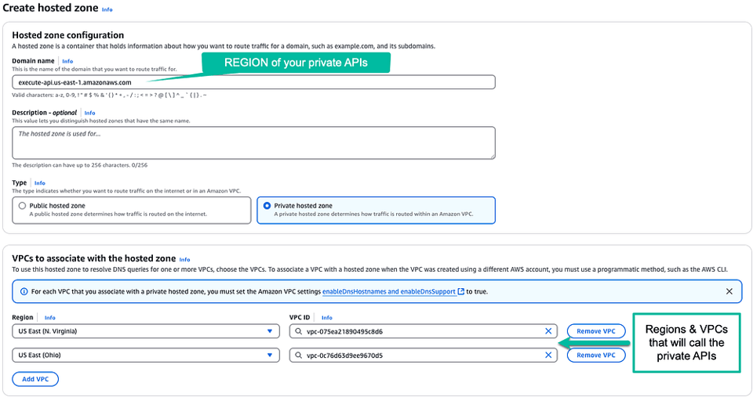This screenshot has width=753, height=397.
Task: Click the info circle icon in the banner
Action: [24, 291]
